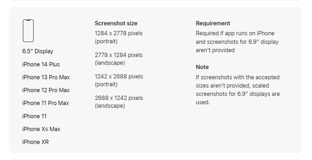Select the iPhone Xs Max entry

coord(41,129)
